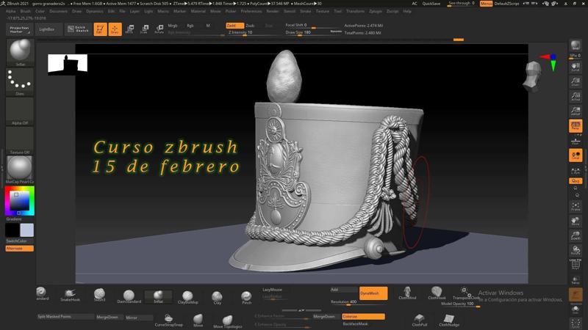
Task: Open the Alpha menu
Action: point(11,11)
